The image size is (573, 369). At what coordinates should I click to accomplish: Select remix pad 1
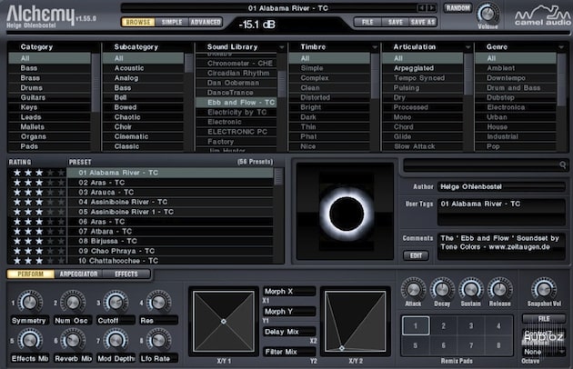pyautogui.click(x=416, y=325)
